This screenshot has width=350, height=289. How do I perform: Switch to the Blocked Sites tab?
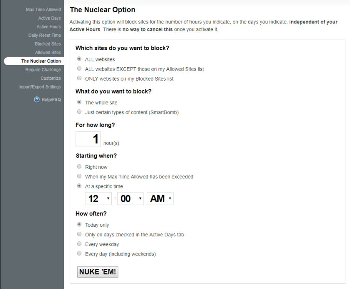point(48,44)
